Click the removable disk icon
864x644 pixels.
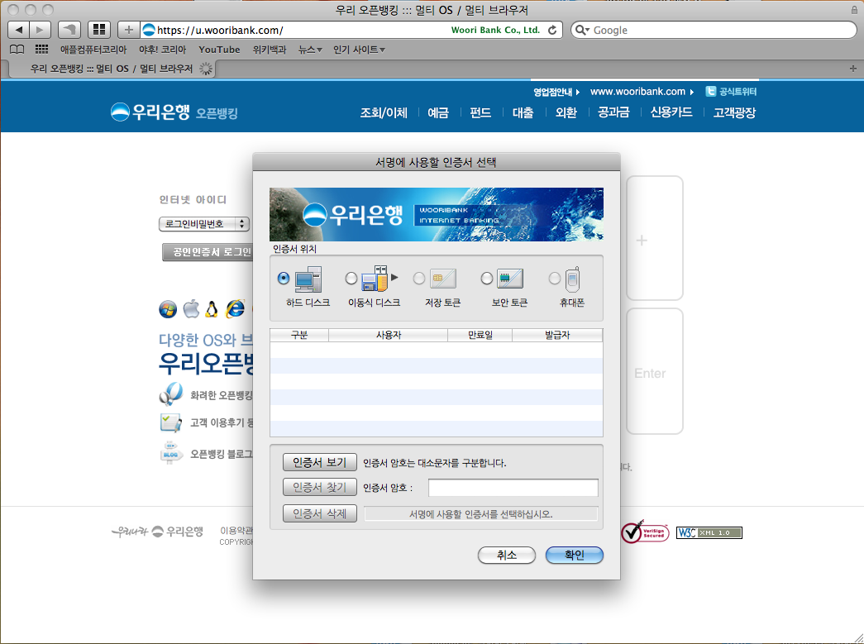(375, 279)
